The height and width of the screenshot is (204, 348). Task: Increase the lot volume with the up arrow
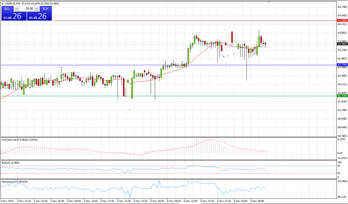click(36, 9)
